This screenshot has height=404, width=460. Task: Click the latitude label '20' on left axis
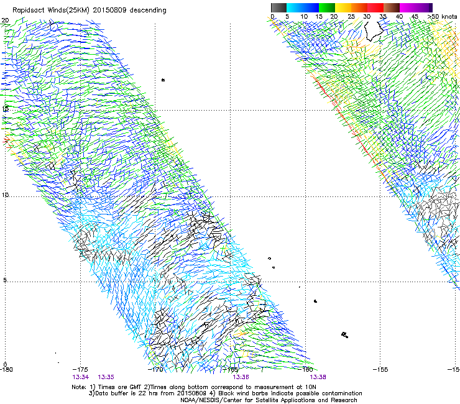pyautogui.click(x=5, y=21)
